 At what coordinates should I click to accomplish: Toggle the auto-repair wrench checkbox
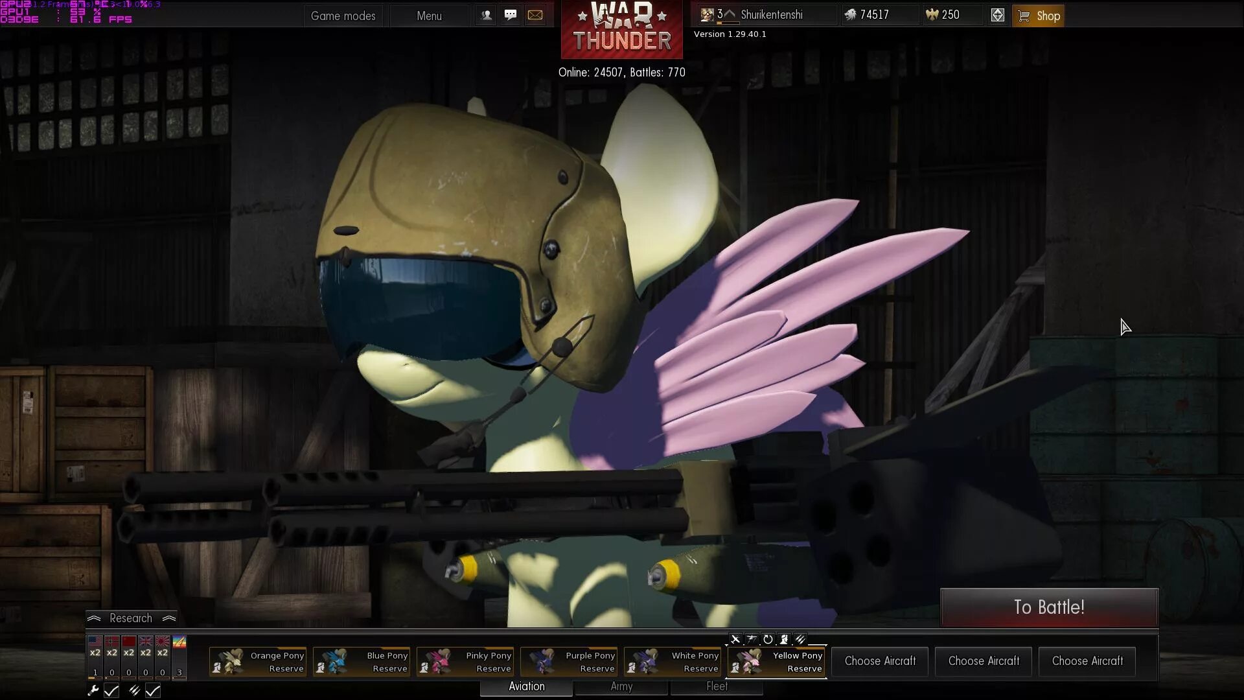[x=111, y=691]
